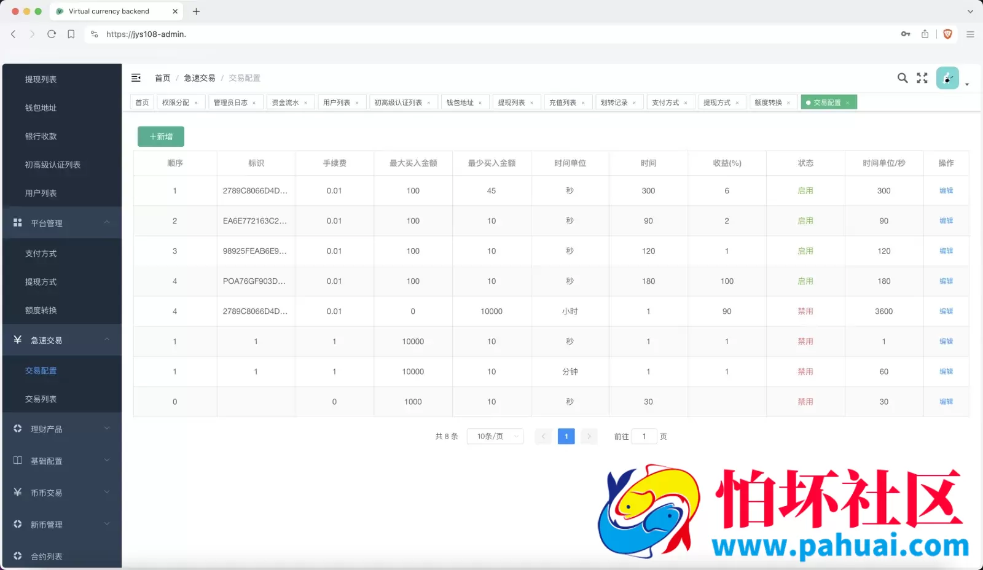Close the 权限分配 tag

pyautogui.click(x=196, y=103)
